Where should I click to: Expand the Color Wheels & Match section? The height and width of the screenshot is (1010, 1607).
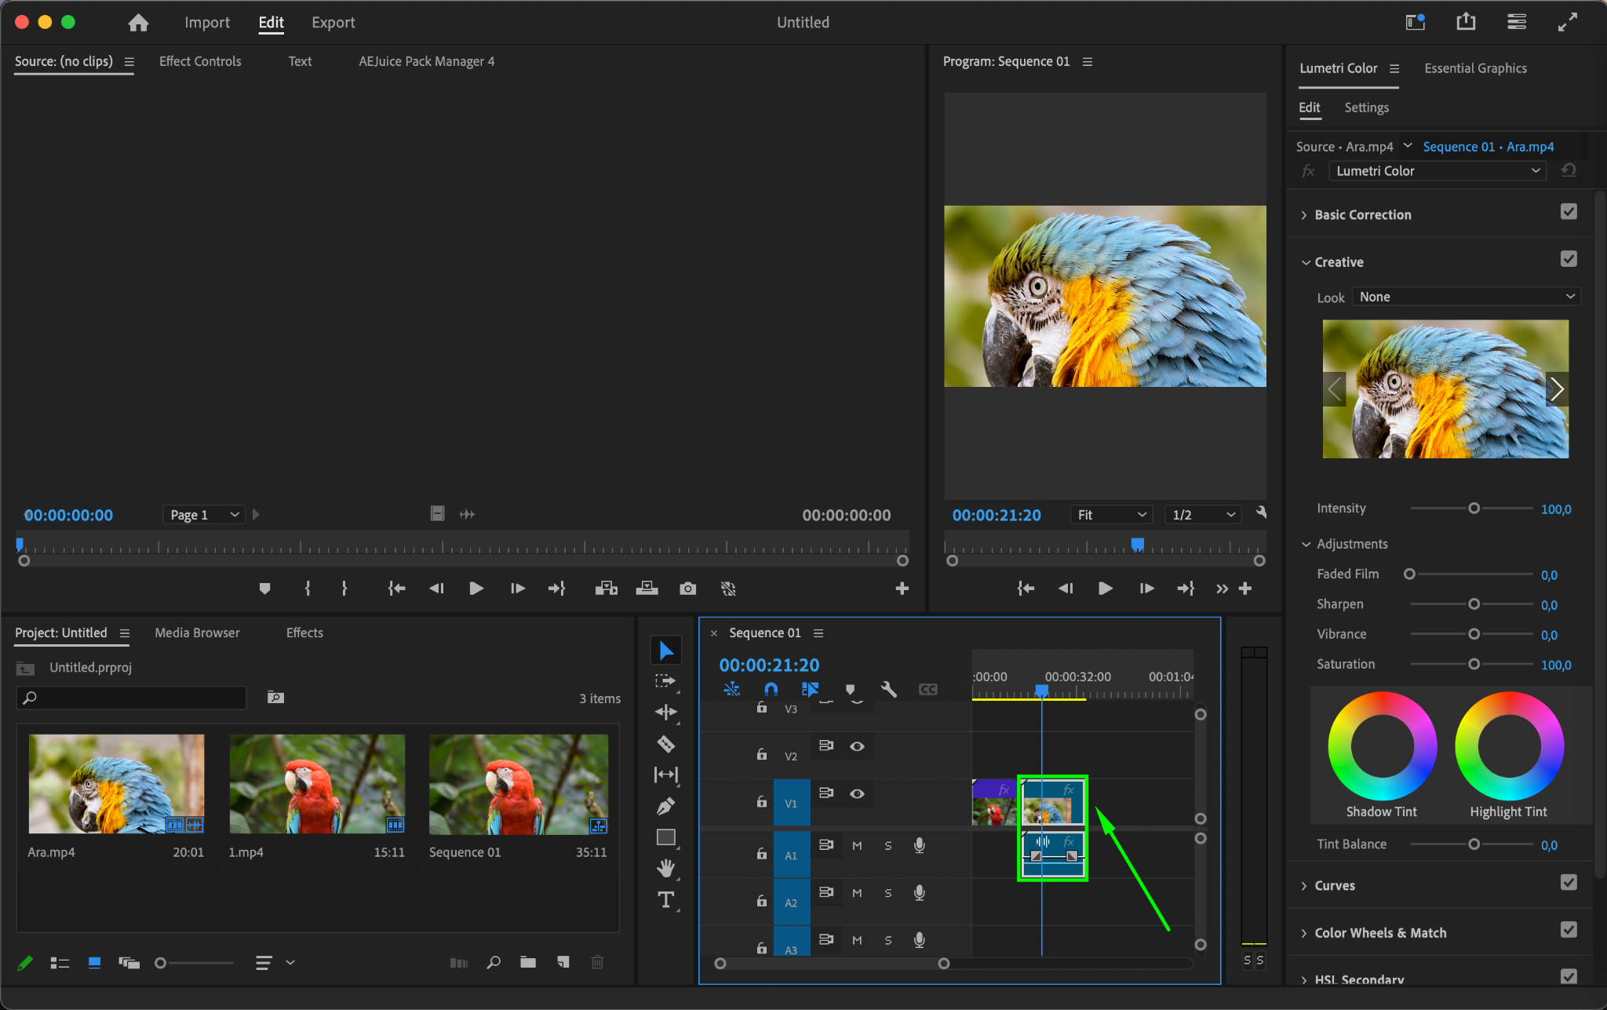1379,932
